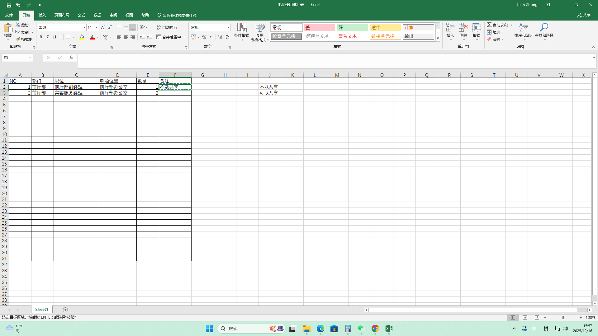Open the Name Box dropdown arrow
The width and height of the screenshot is (598, 336).
pos(30,58)
